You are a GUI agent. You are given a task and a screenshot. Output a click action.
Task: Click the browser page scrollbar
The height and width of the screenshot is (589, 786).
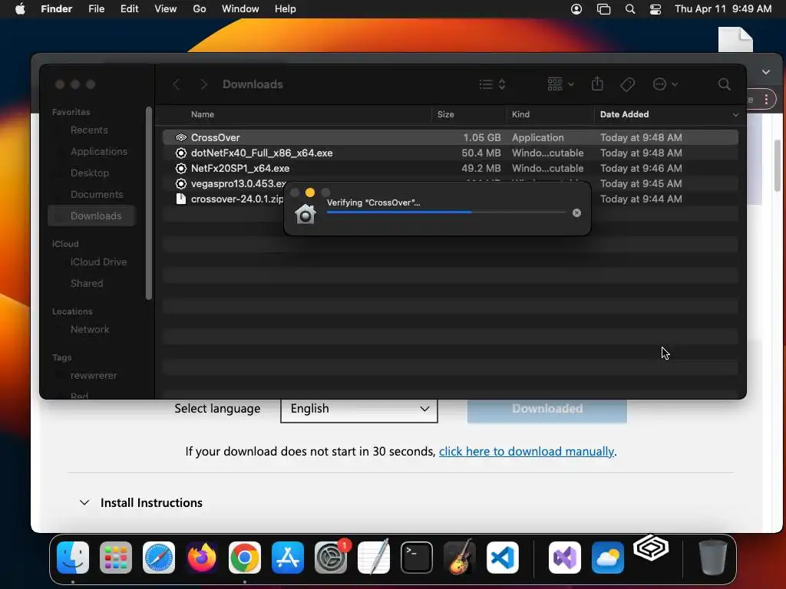pyautogui.click(x=778, y=166)
